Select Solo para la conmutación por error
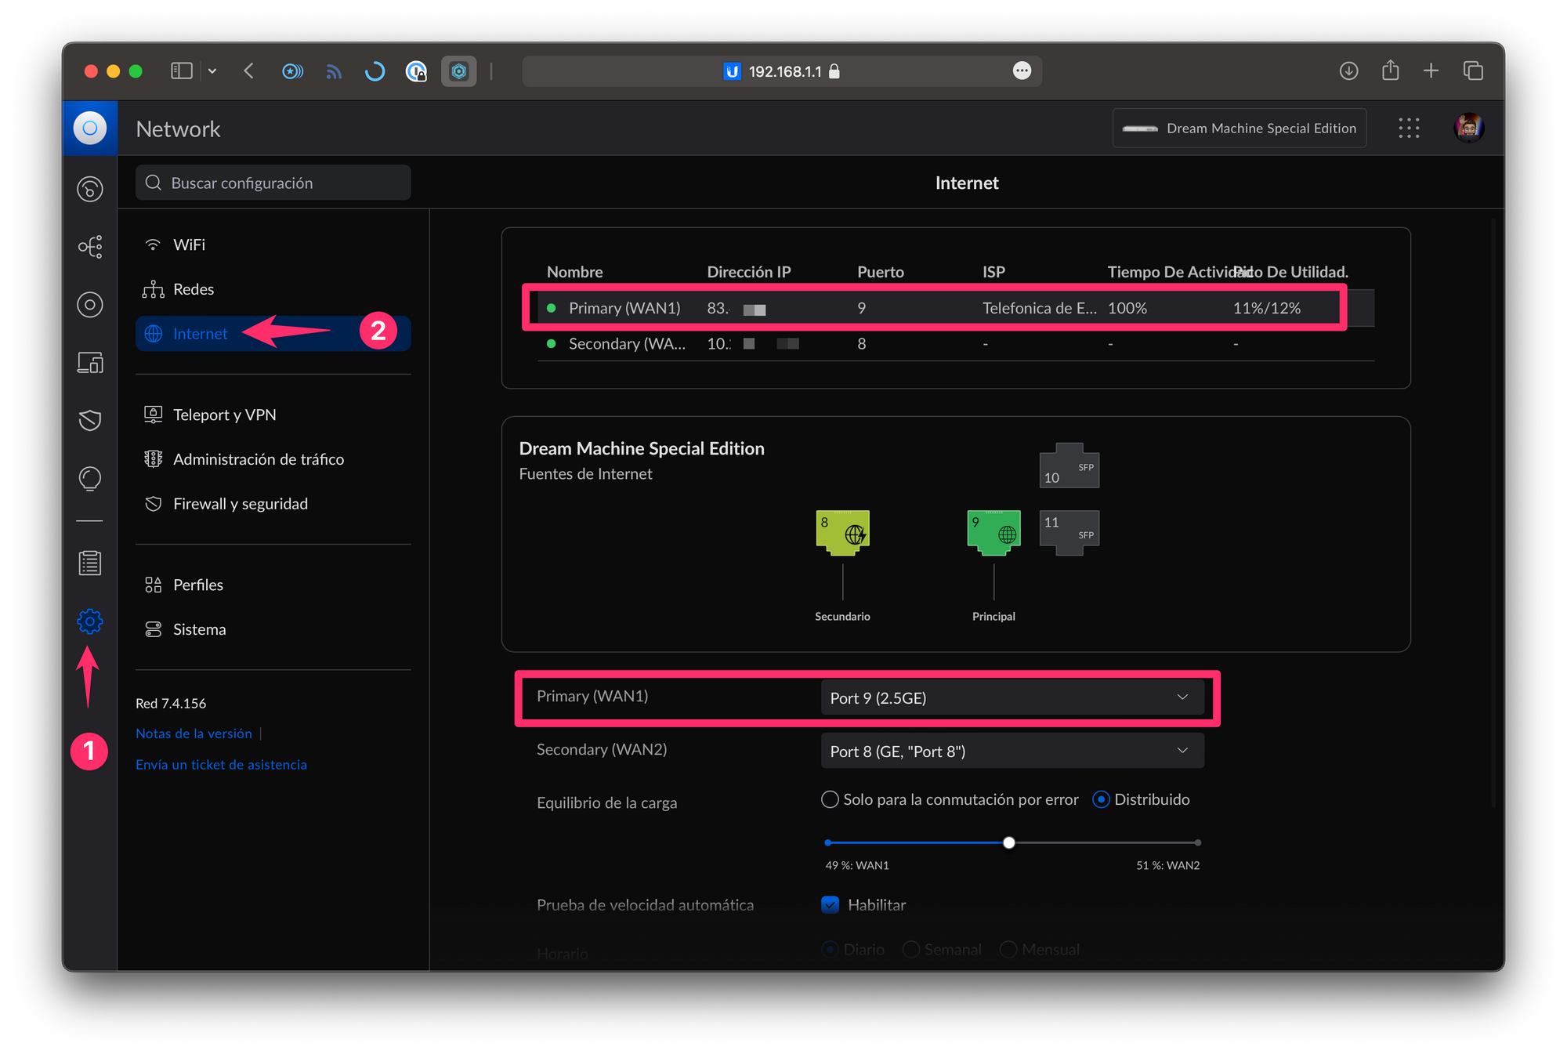Screen dimensions: 1567x1054 (x=950, y=799)
